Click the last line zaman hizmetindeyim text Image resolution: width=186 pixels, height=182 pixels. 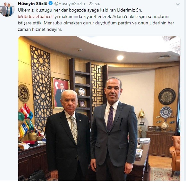(40, 29)
